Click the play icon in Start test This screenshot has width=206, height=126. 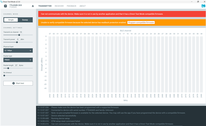pyautogui.click(x=14, y=83)
